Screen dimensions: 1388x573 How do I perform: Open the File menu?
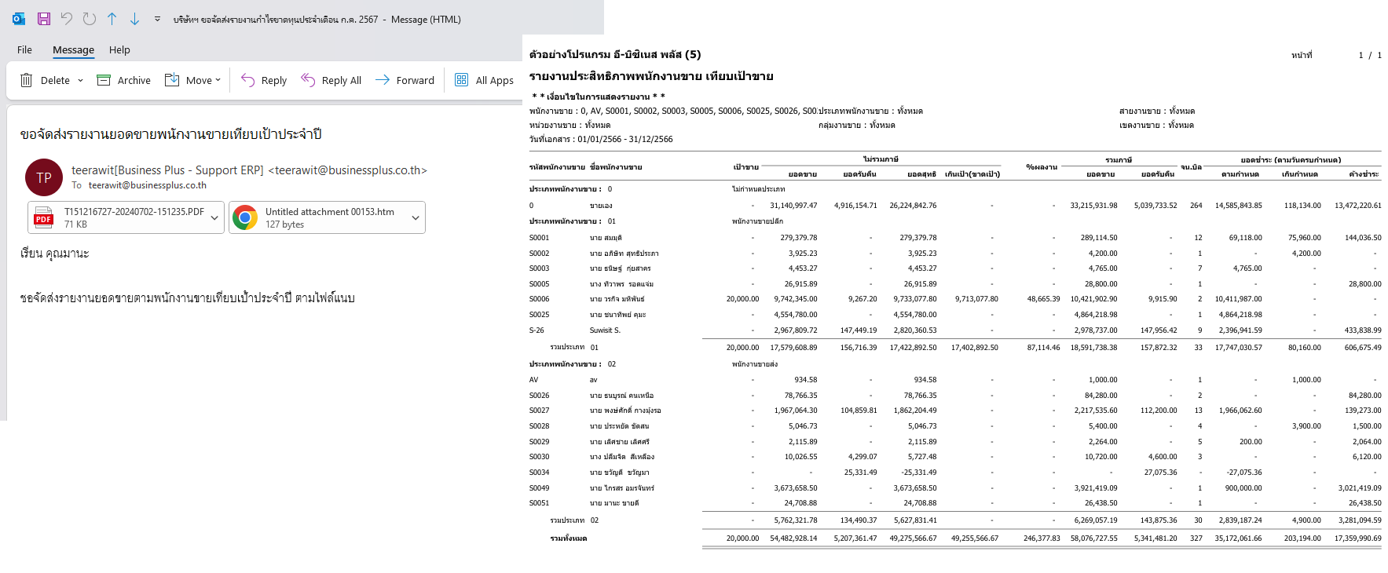pos(25,49)
